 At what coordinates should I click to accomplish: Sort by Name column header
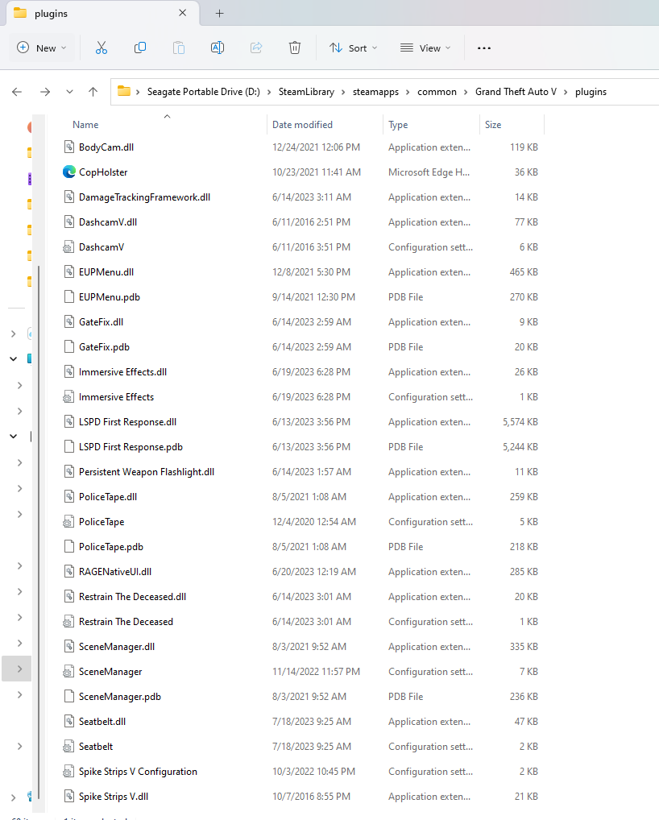click(164, 125)
